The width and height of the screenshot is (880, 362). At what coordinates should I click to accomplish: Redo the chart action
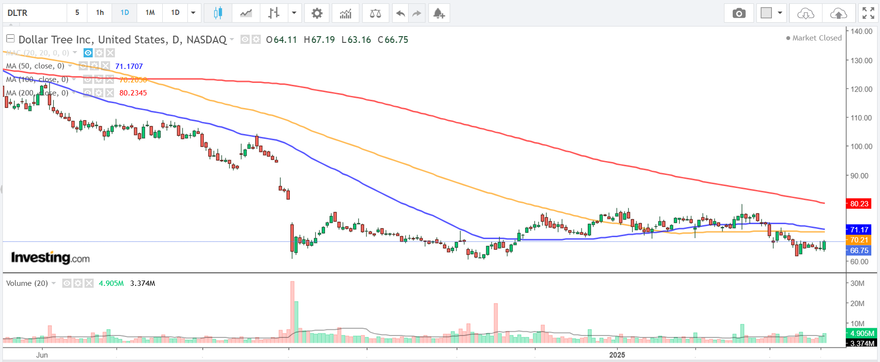(417, 13)
